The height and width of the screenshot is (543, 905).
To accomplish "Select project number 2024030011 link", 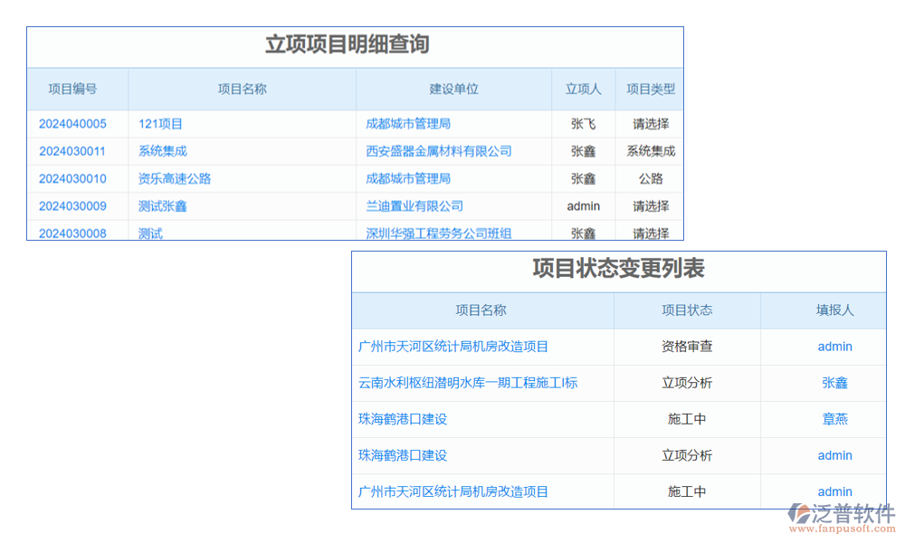I will [72, 151].
